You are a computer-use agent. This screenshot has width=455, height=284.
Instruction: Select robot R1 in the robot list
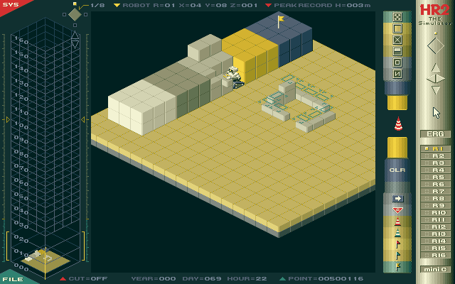coord(437,148)
